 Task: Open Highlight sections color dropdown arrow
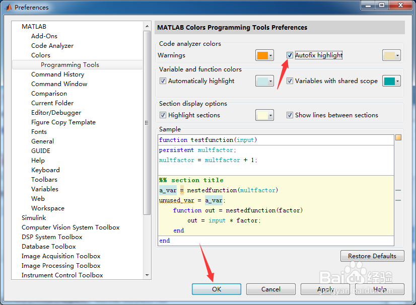point(270,115)
